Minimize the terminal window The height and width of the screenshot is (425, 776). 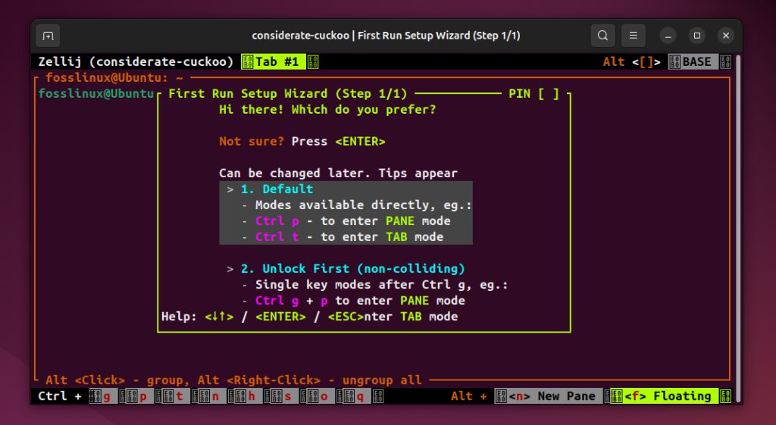(668, 36)
